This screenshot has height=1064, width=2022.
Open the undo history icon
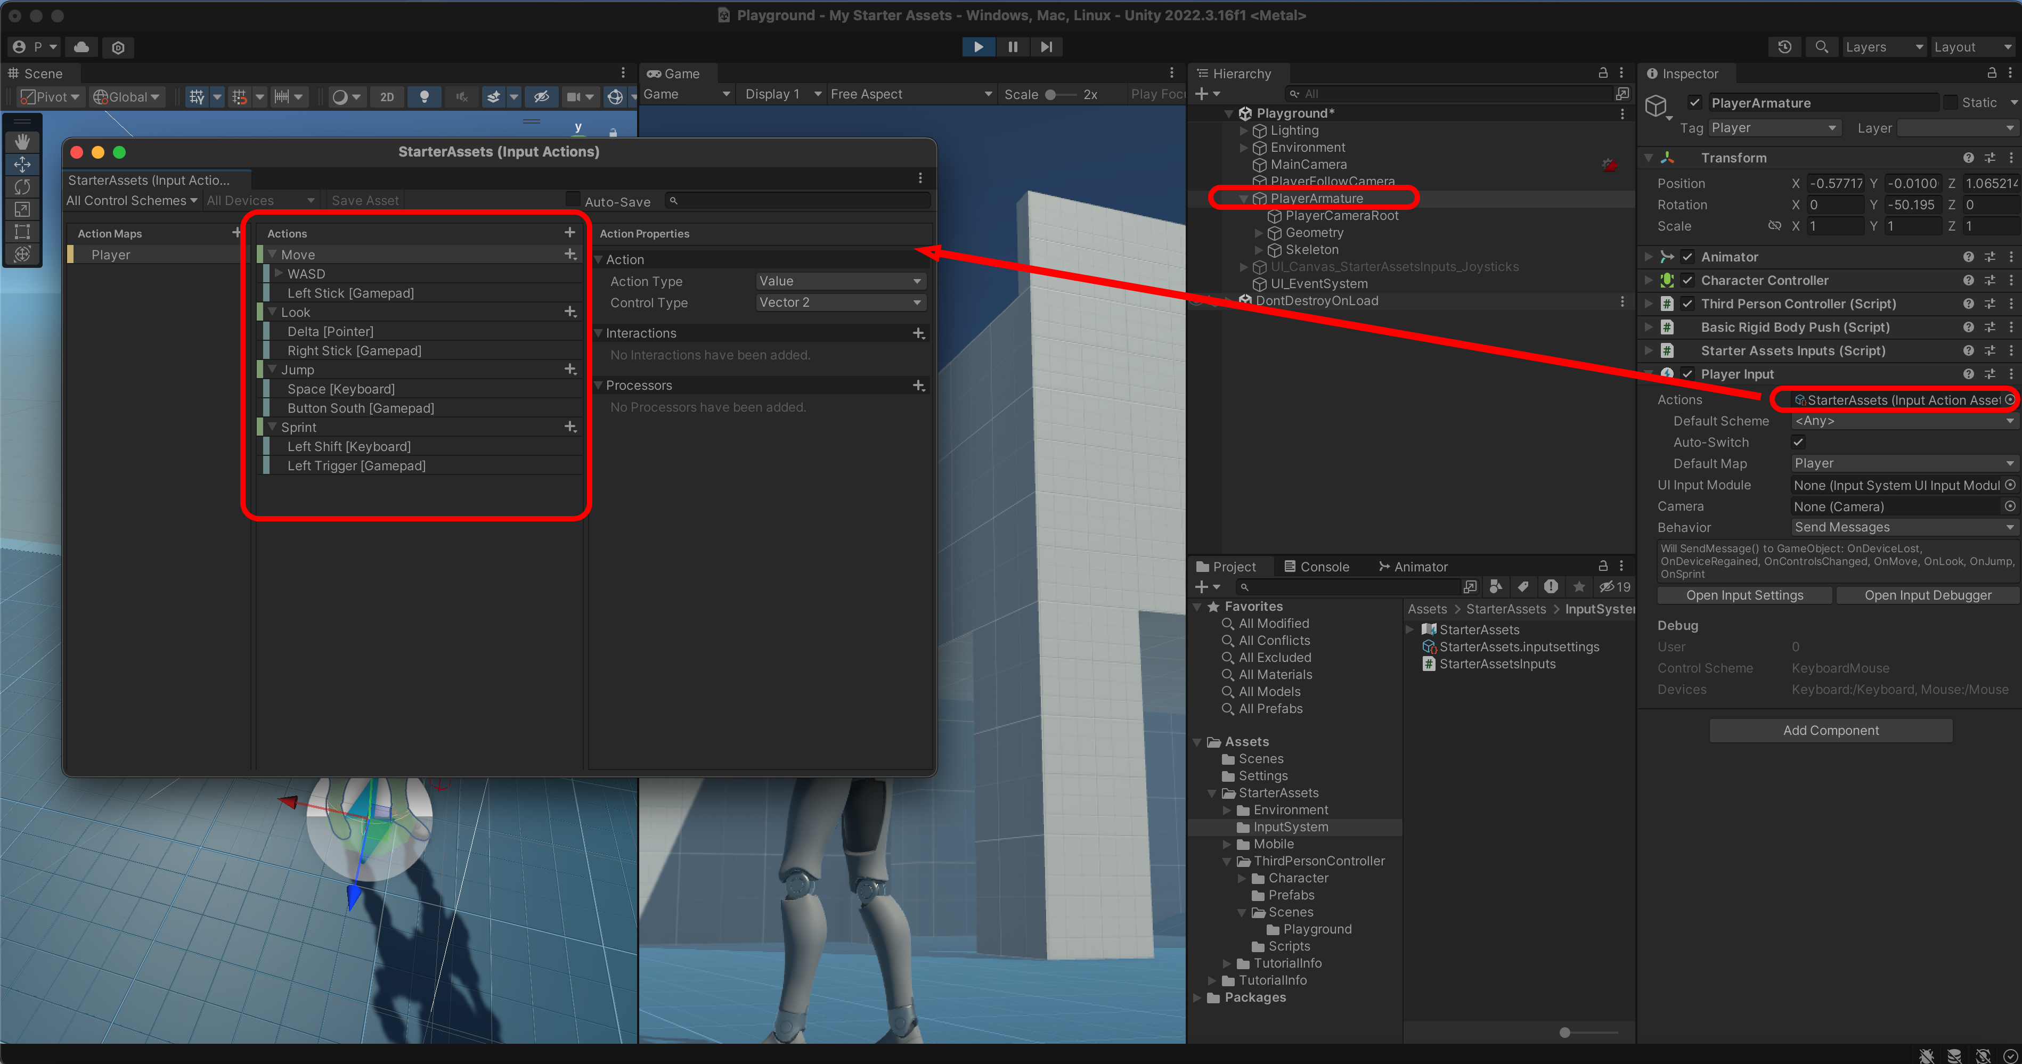coord(1784,47)
